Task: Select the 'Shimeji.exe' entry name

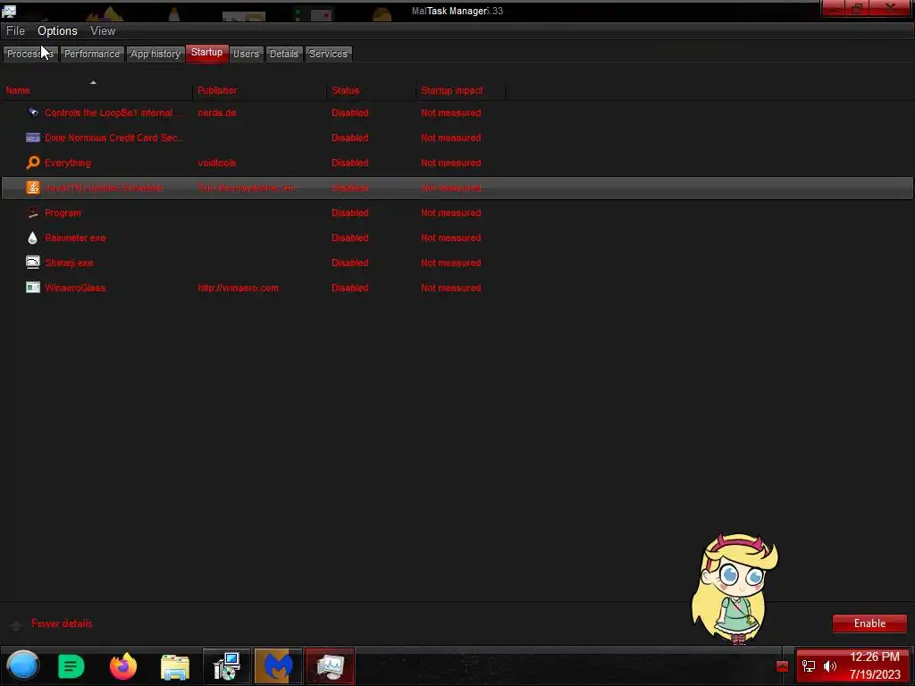Action: [69, 263]
